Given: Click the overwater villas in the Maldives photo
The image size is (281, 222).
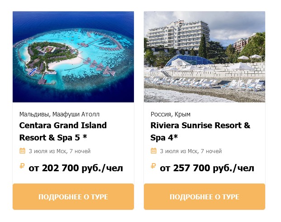Looking at the screenshot, I should (100, 66).
